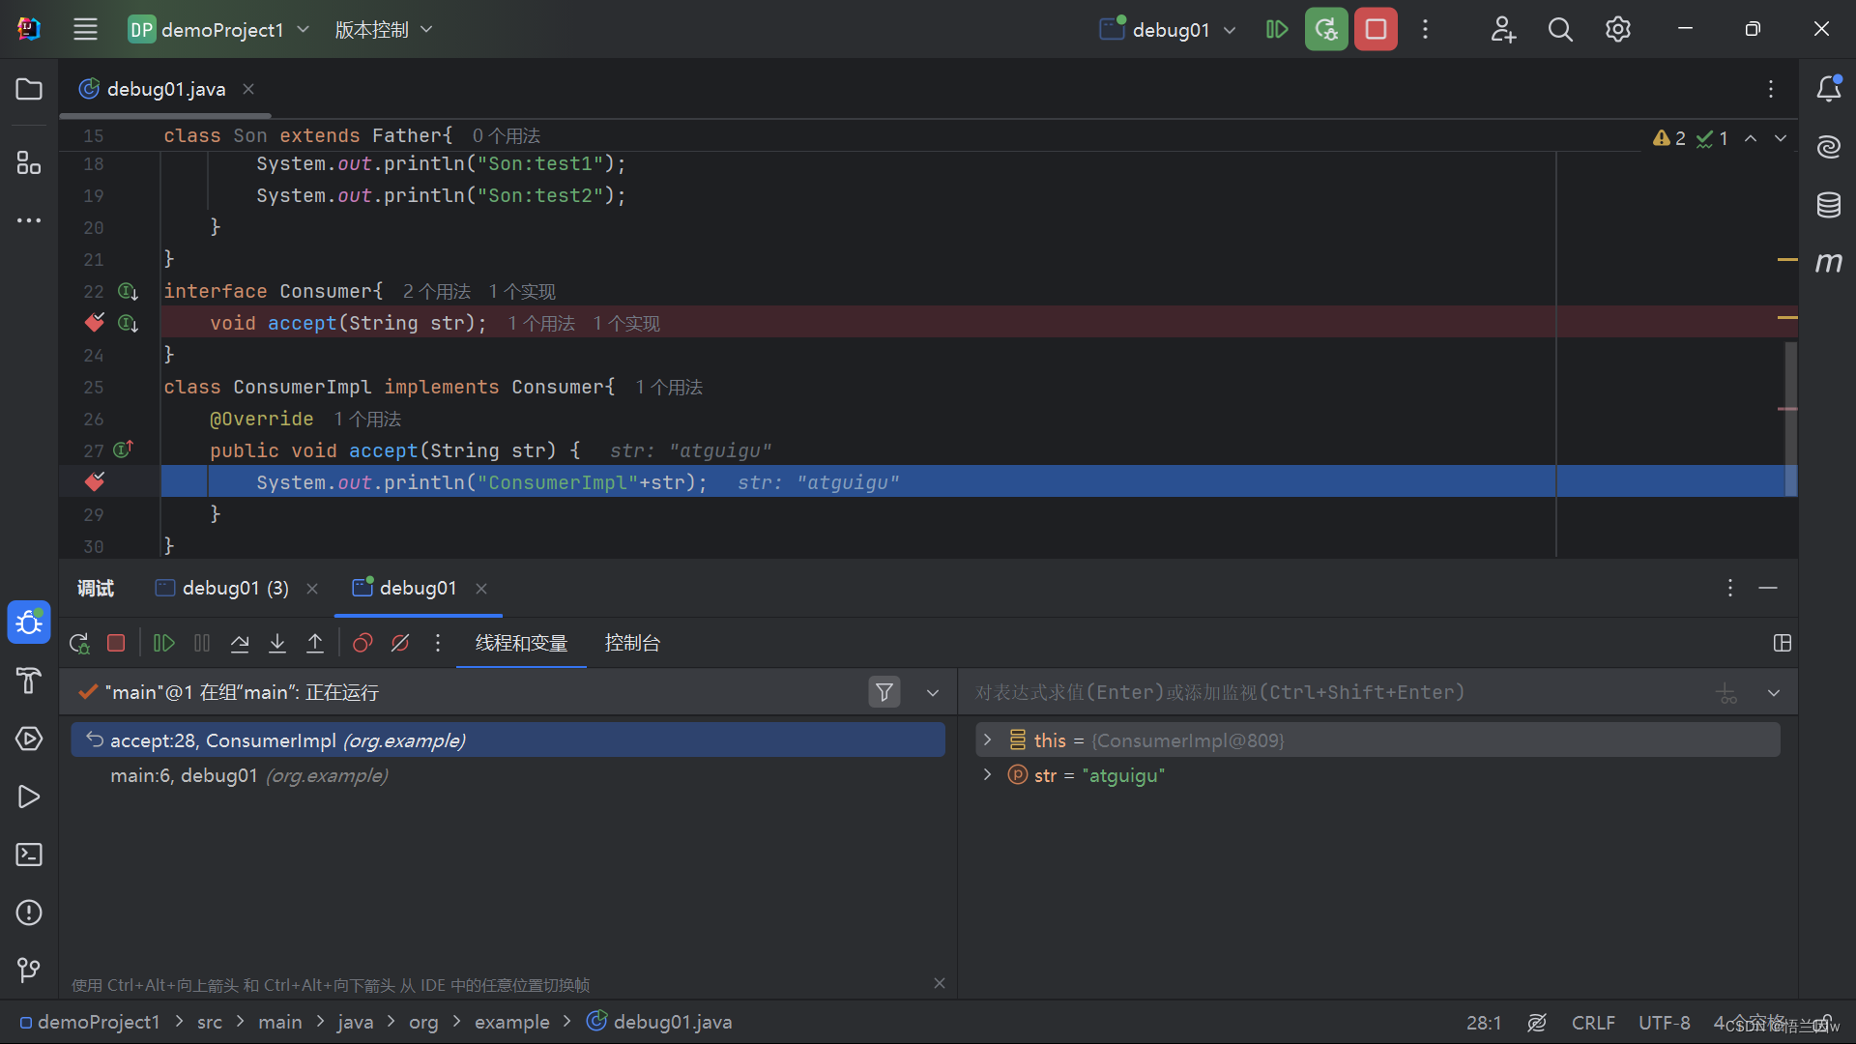
Task: Open the Problems tool window
Action: coord(29,913)
